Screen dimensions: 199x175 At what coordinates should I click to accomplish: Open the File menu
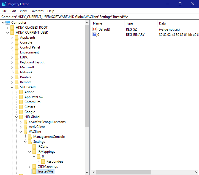coord(4,11)
